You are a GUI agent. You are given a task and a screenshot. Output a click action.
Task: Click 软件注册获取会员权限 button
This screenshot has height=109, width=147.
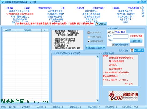(x=95, y=48)
